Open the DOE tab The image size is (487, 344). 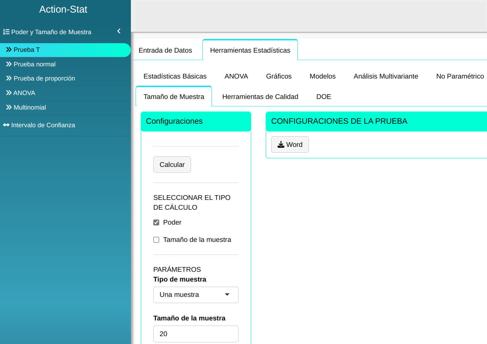tap(323, 97)
